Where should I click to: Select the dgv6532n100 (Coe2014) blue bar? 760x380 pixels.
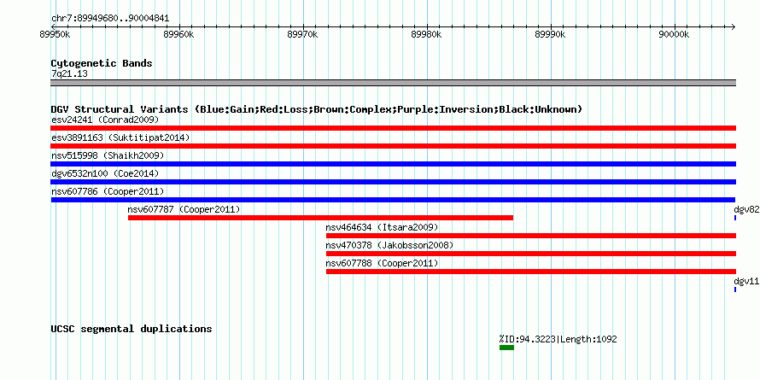[x=393, y=182]
